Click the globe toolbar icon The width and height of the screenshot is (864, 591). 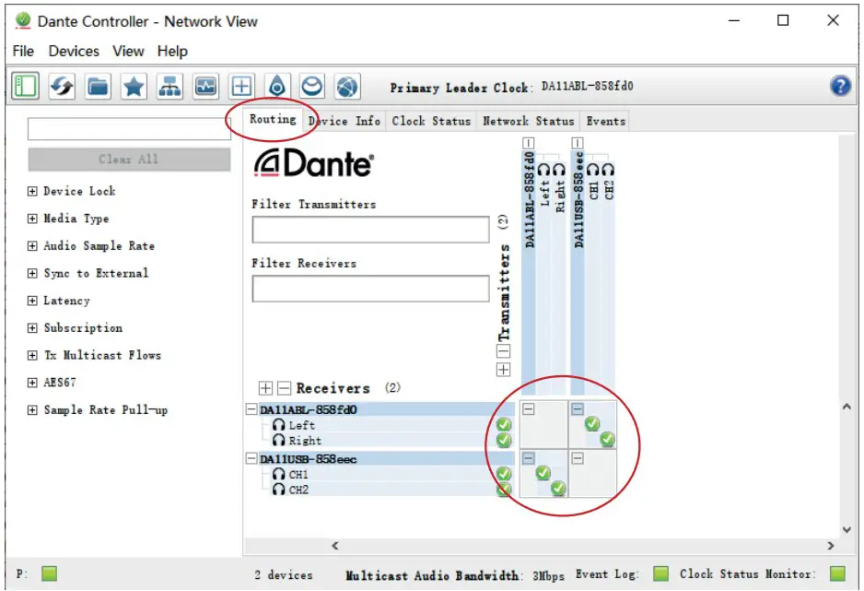[347, 87]
